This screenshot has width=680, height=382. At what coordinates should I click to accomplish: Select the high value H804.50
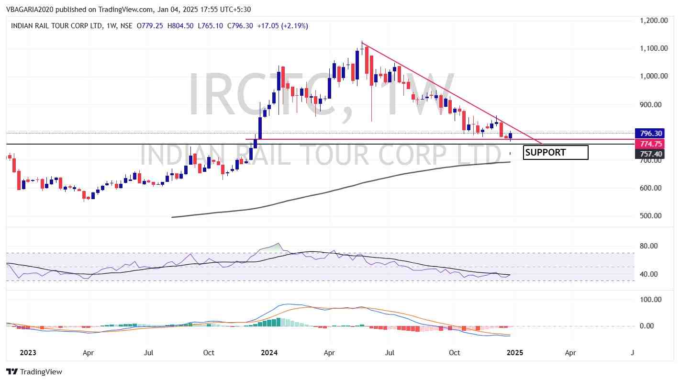coord(180,25)
